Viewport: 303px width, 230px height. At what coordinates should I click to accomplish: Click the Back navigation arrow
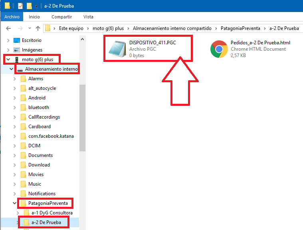pyautogui.click(x=8, y=28)
